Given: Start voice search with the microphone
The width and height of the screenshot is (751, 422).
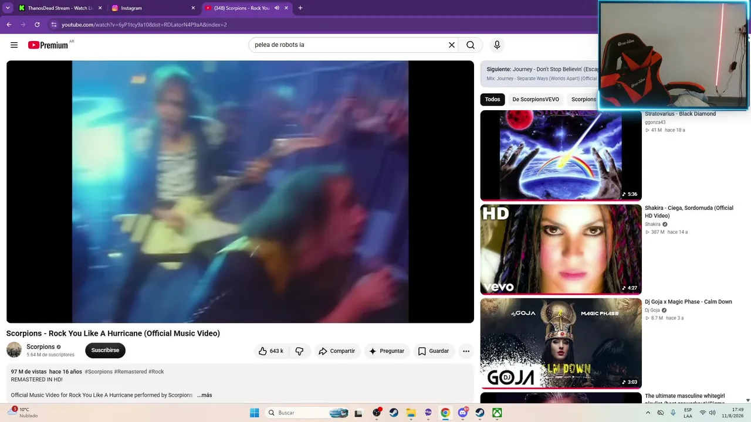Looking at the screenshot, I should 497,45.
